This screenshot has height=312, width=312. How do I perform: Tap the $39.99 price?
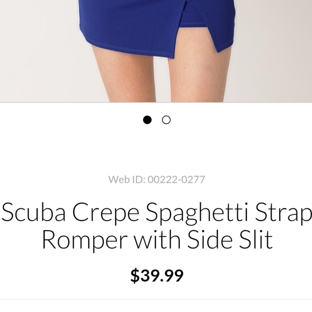[157, 275]
